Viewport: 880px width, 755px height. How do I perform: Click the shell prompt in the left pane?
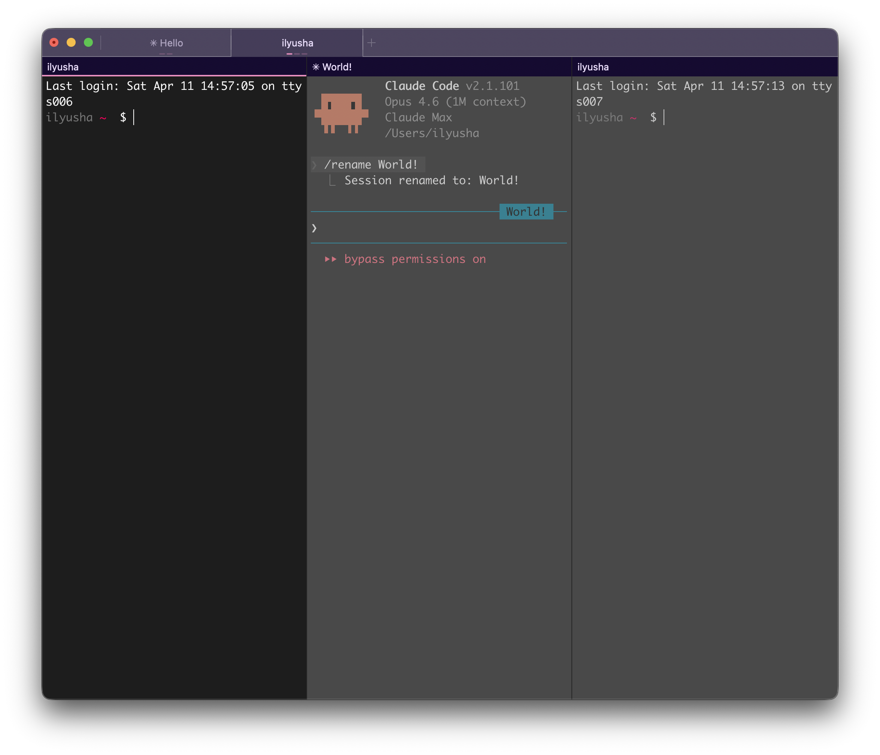click(87, 118)
